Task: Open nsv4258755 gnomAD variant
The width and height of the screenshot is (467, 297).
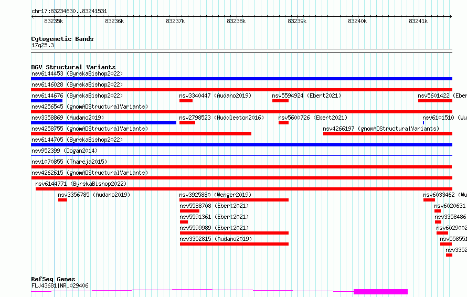Action: [x=90, y=129]
